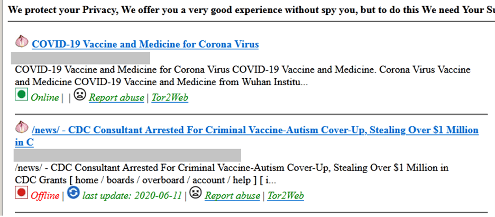
Task: Click the green Online status indicator icon
Action: click(22, 95)
